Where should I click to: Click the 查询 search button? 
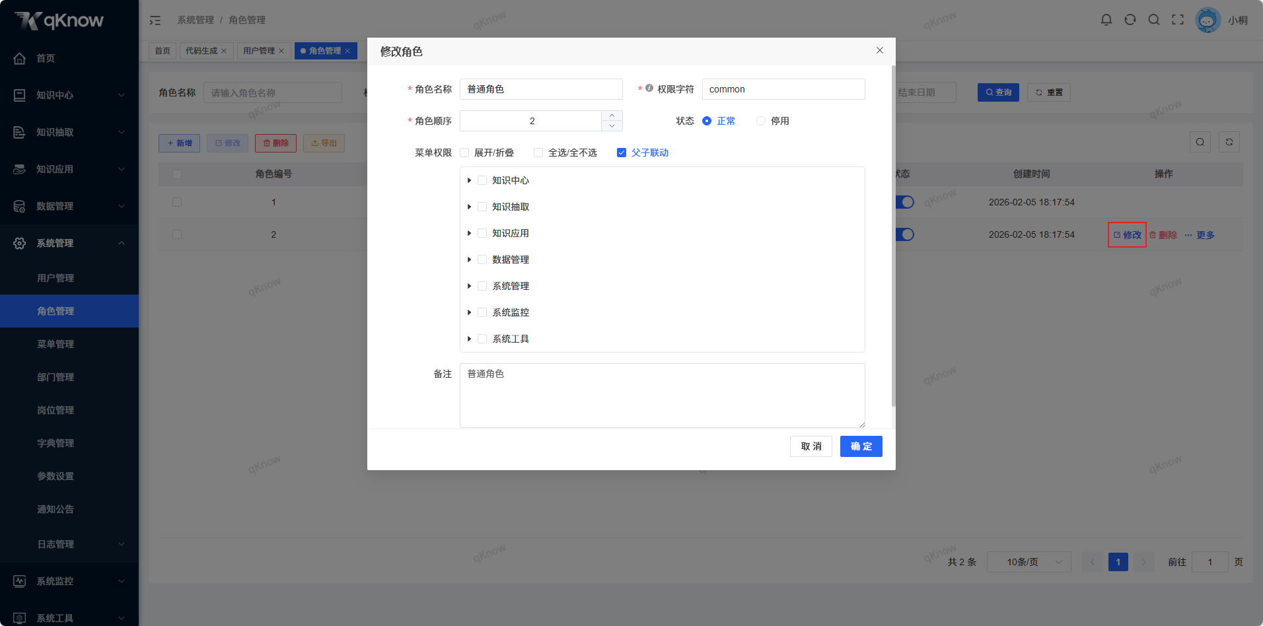coord(998,92)
